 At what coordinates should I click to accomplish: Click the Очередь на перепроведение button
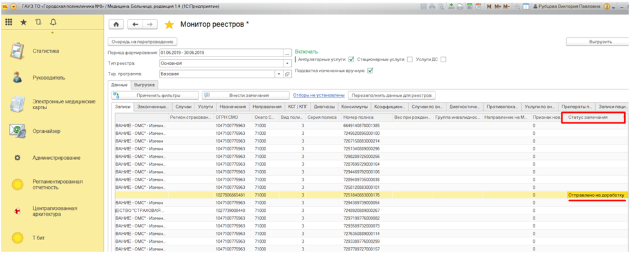[x=142, y=42]
